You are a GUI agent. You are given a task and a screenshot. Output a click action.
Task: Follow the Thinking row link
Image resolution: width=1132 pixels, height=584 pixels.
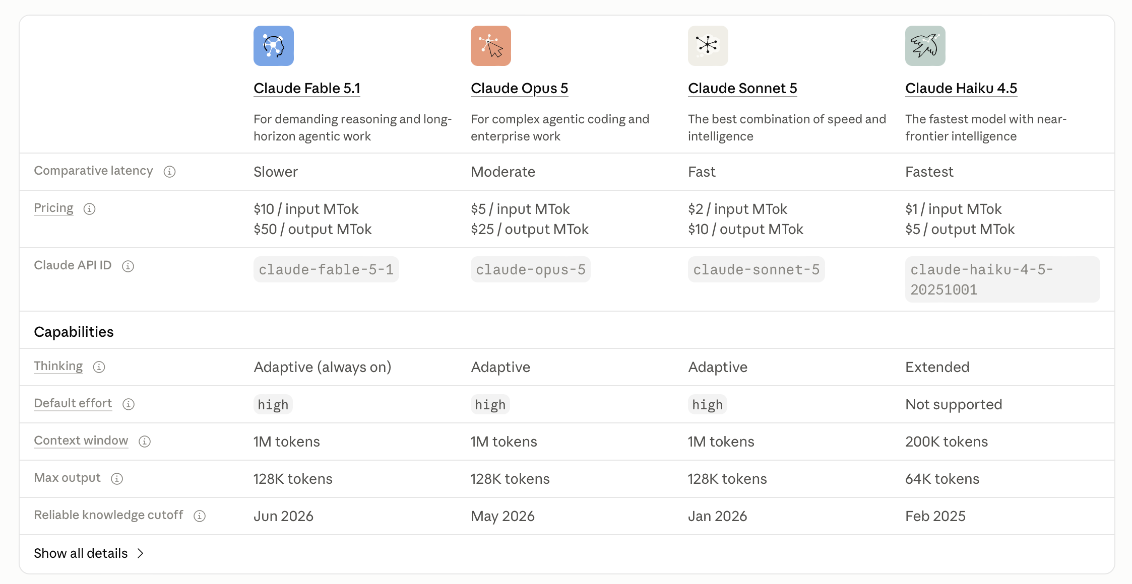tap(58, 366)
